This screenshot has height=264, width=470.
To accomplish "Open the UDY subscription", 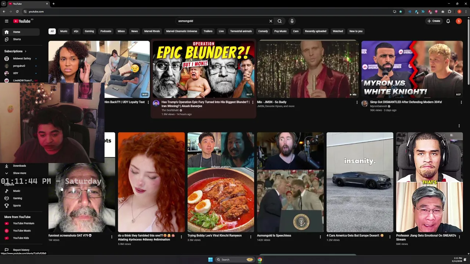I will point(20,73).
